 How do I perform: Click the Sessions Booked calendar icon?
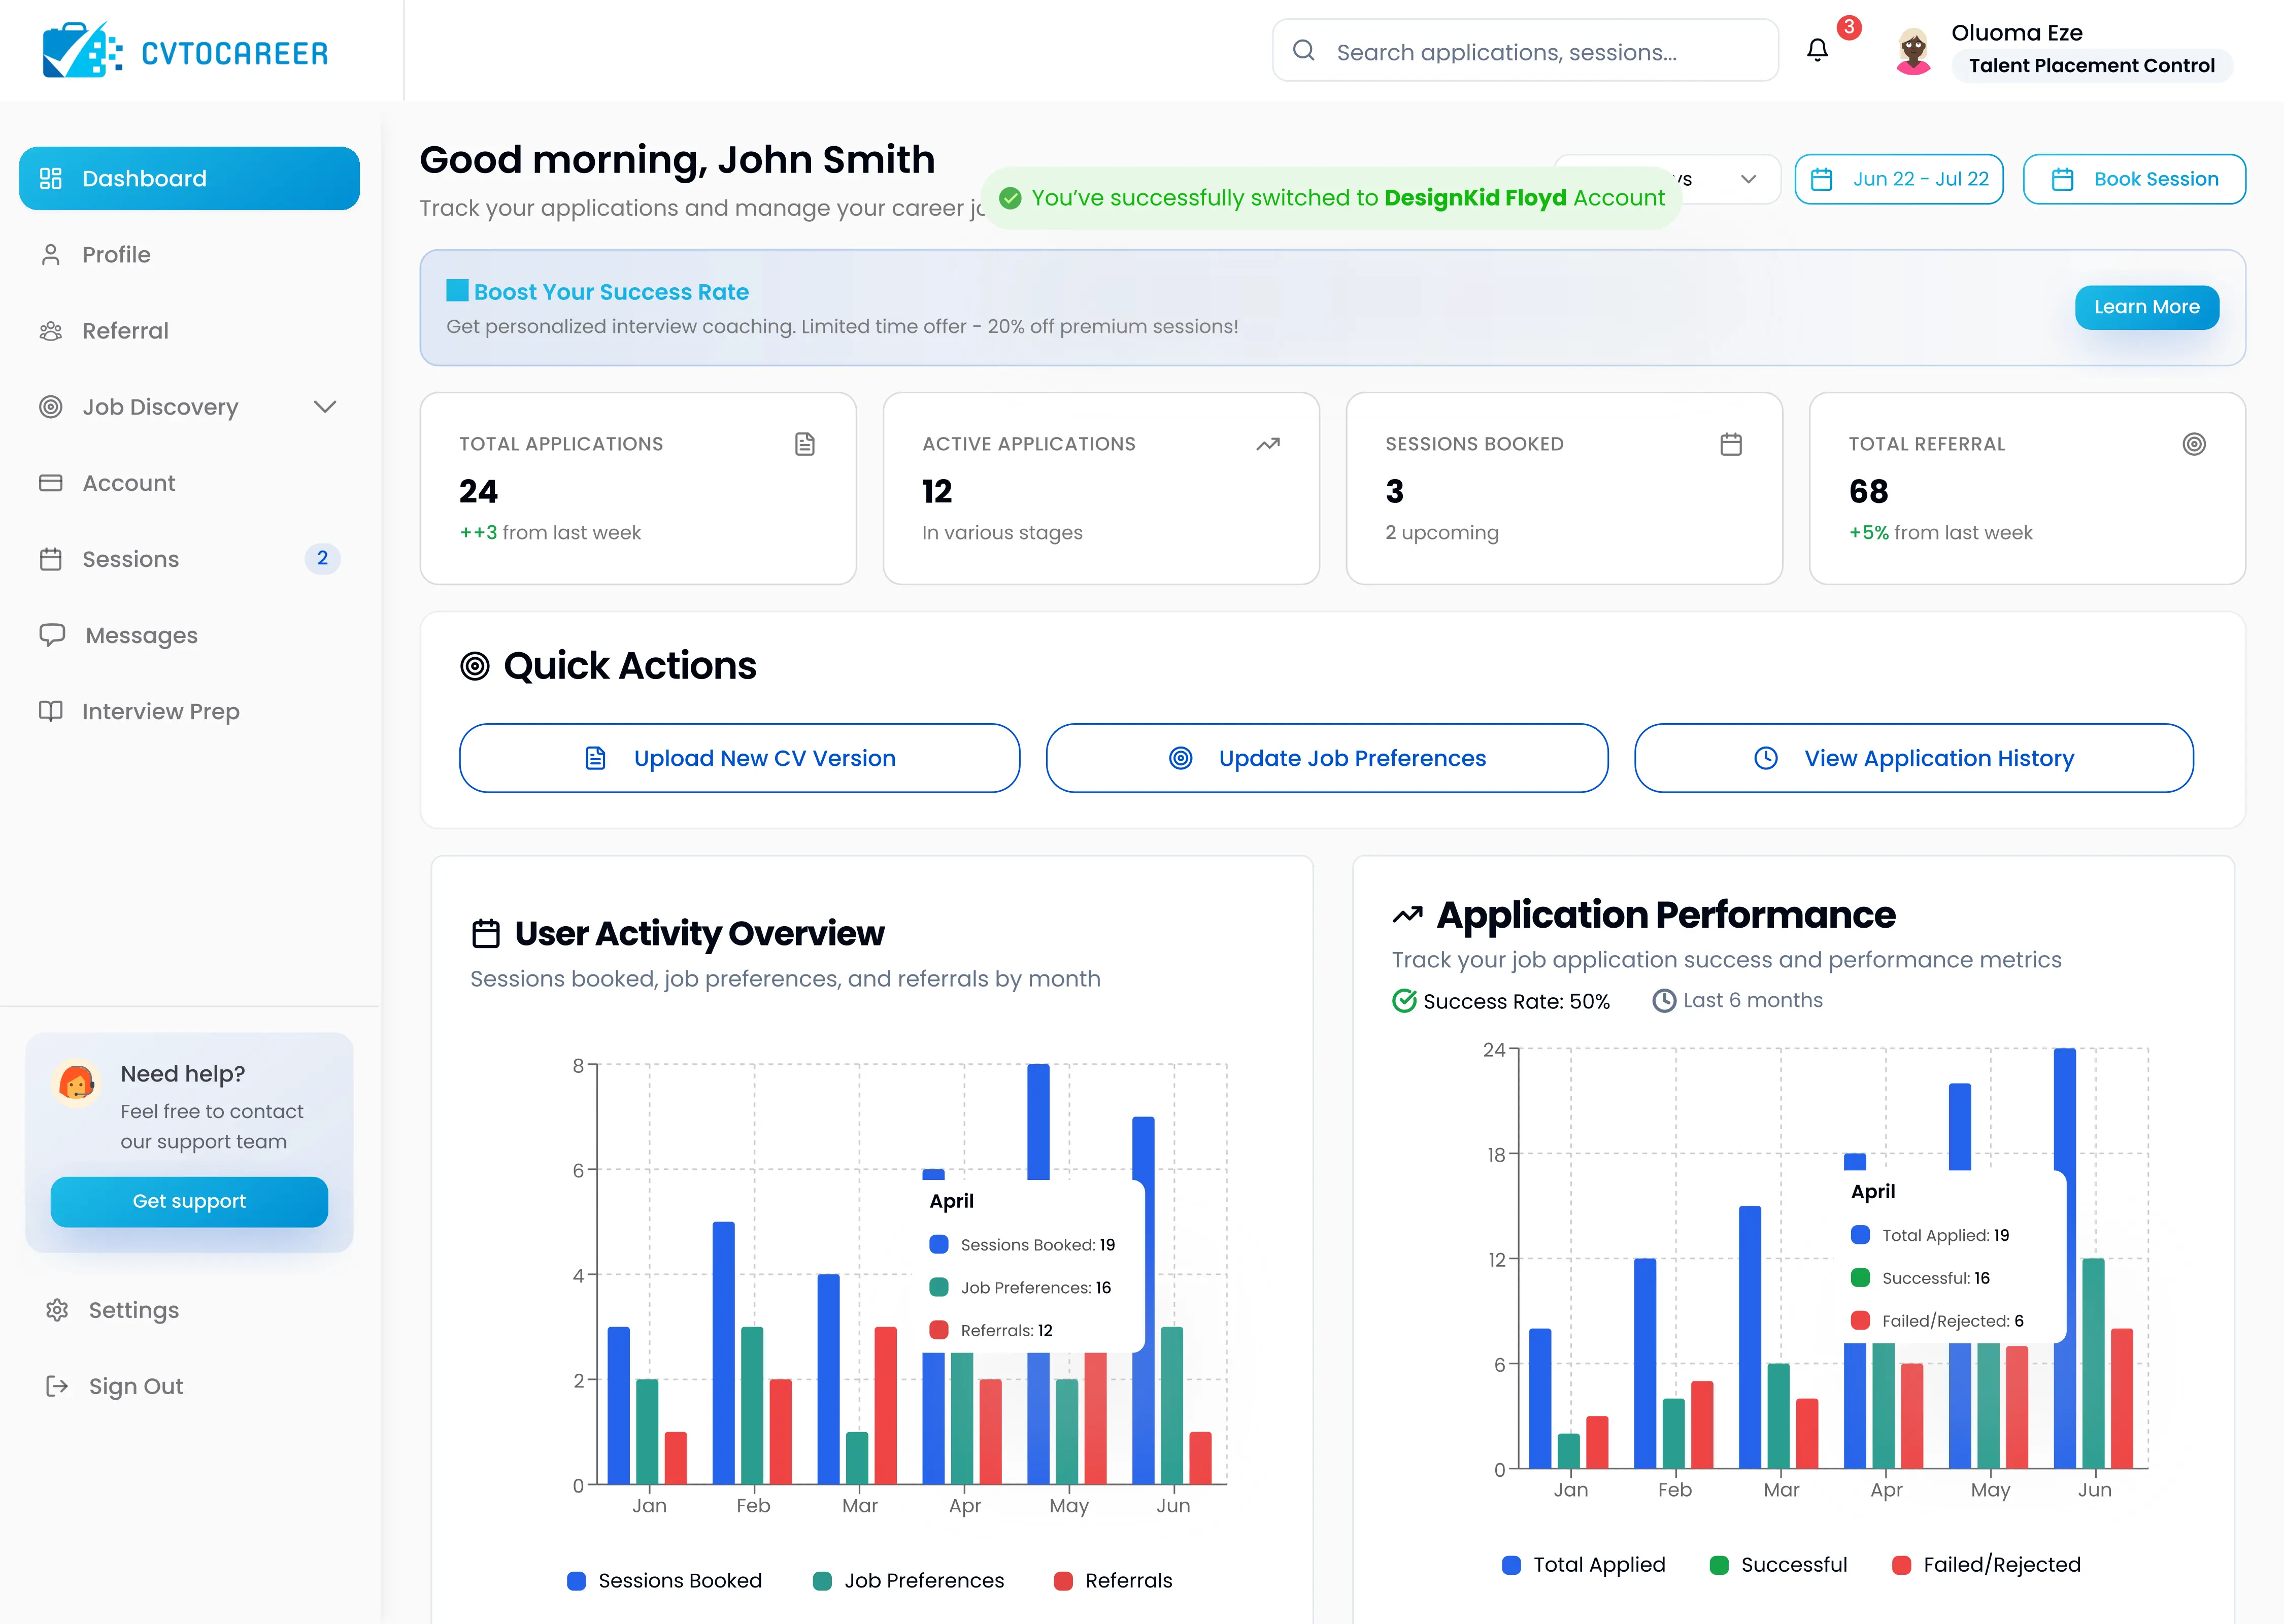1731,444
